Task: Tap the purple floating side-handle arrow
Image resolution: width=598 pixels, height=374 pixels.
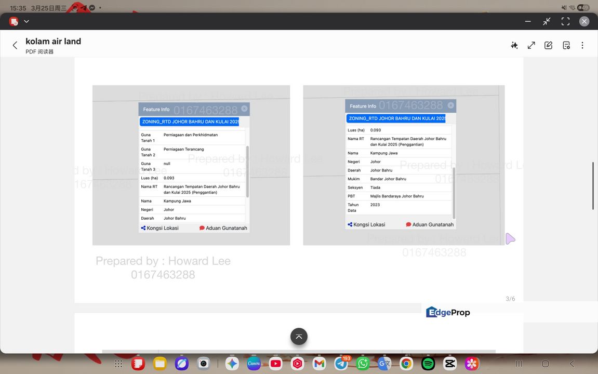Action: pyautogui.click(x=510, y=238)
